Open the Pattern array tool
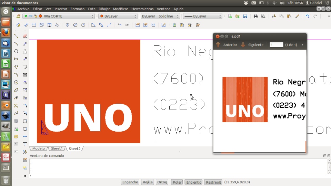Image resolution: width=331 pixels, height=186 pixels. pyautogui.click(x=25, y=74)
